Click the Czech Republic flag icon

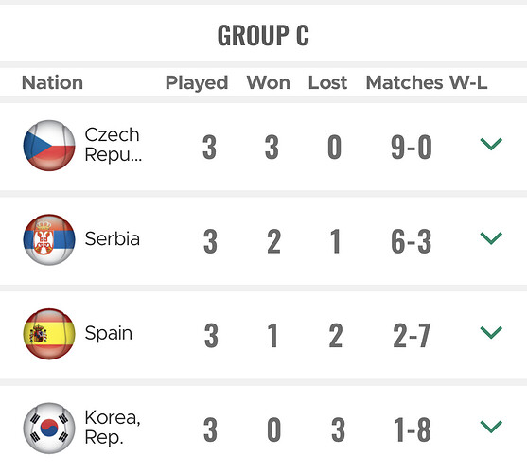[x=49, y=146]
